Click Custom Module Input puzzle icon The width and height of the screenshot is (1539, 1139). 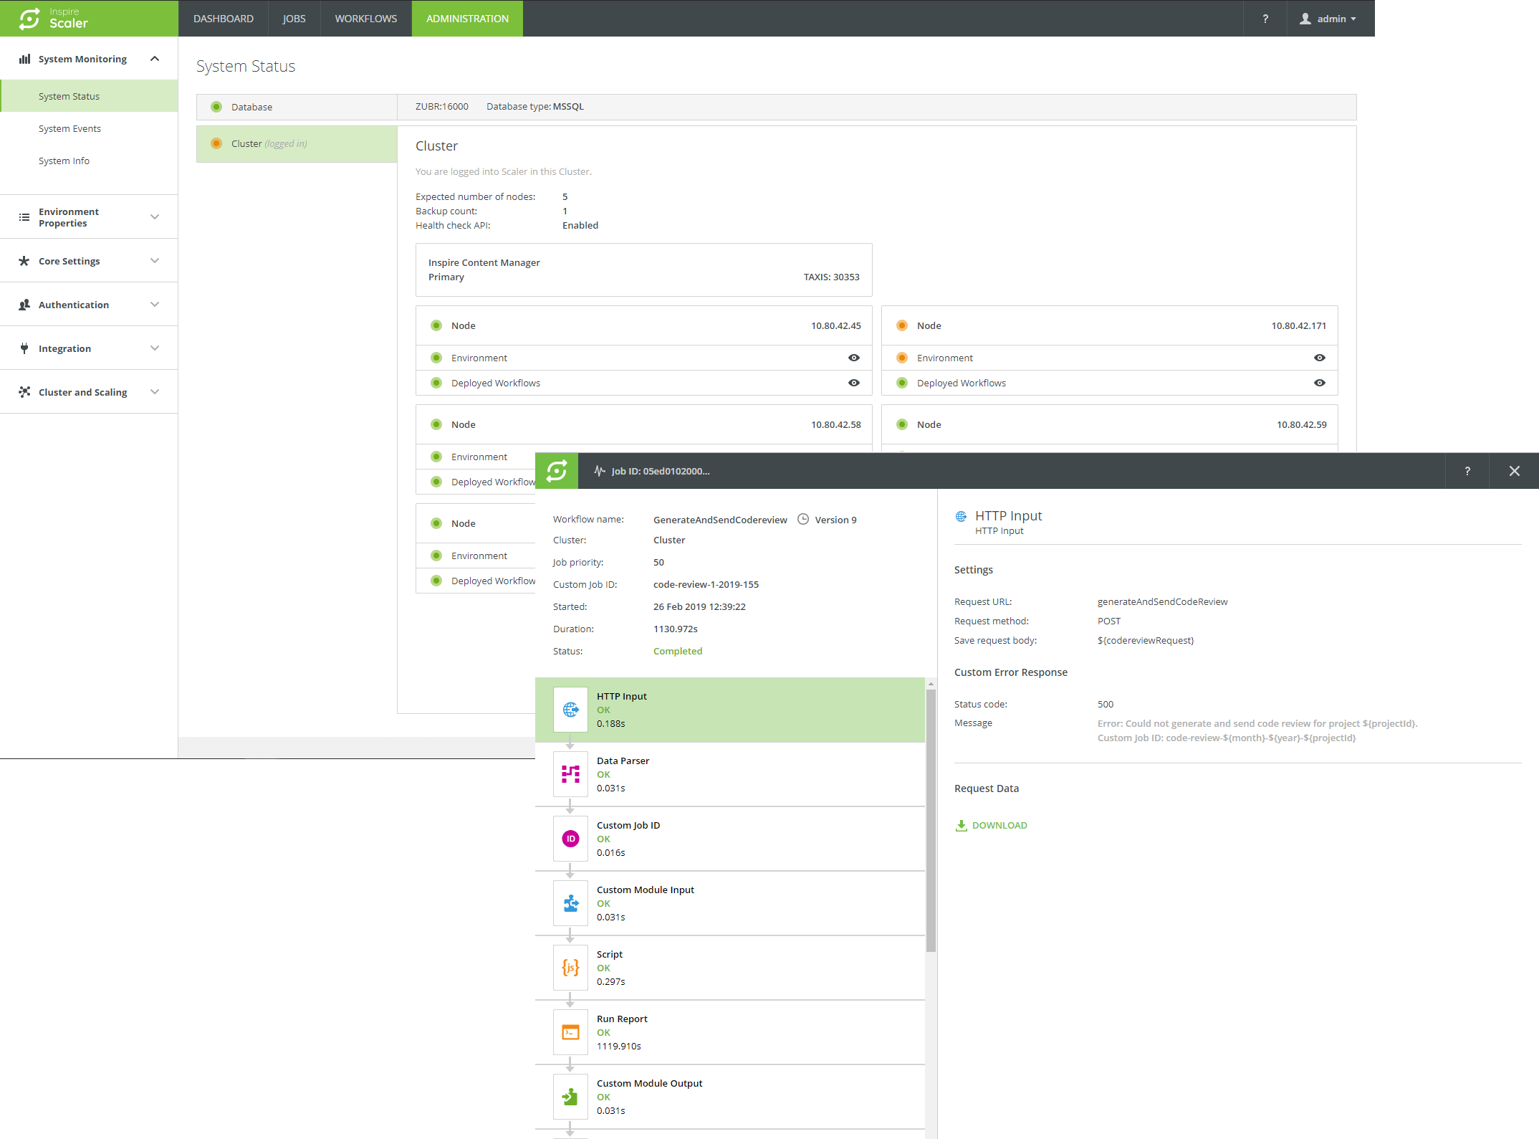570,903
